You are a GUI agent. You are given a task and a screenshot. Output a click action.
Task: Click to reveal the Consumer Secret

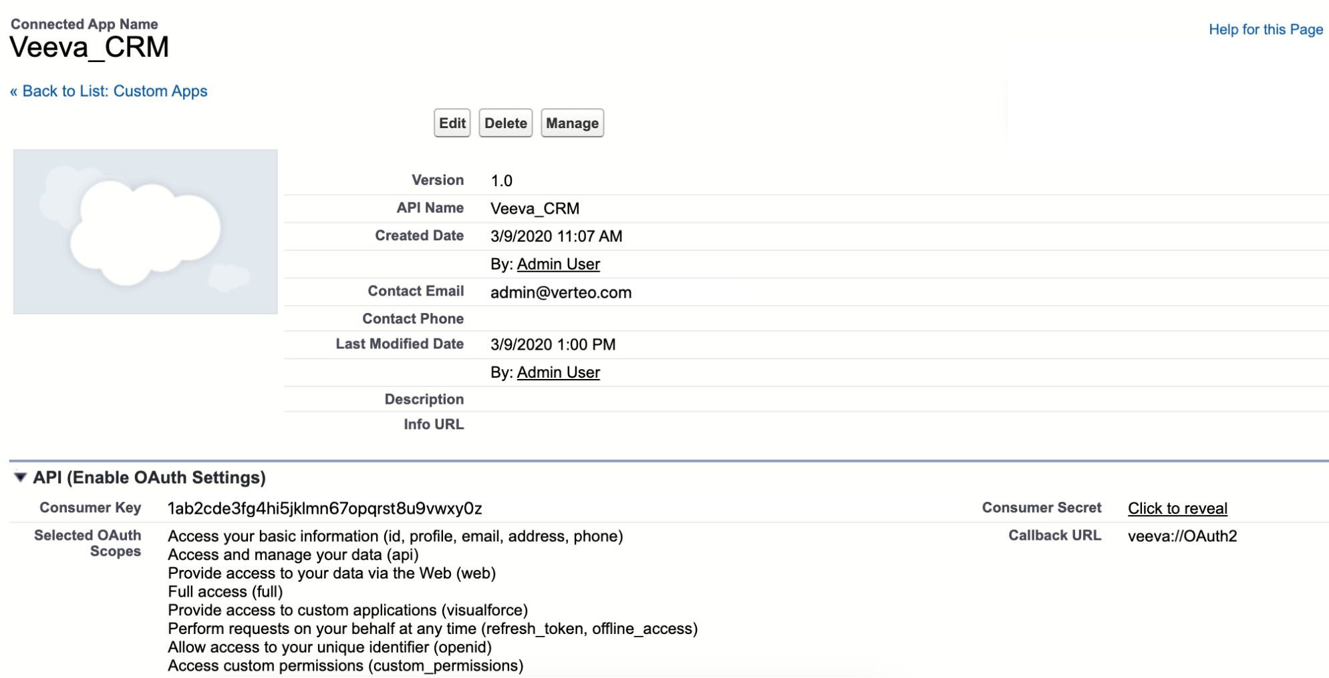[x=1177, y=508]
